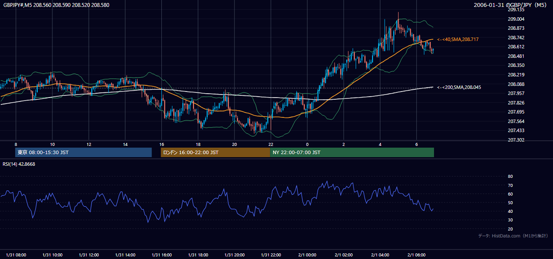Click the bottom date label '2/1 02:00'
Viewport: 553px width, 259px height.
344,254
